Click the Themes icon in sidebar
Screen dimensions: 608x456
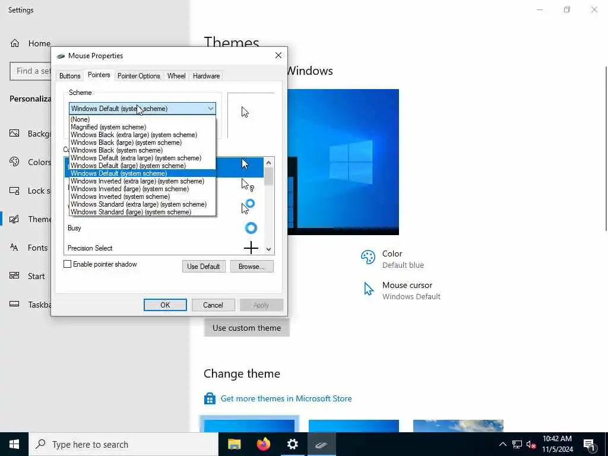point(14,219)
